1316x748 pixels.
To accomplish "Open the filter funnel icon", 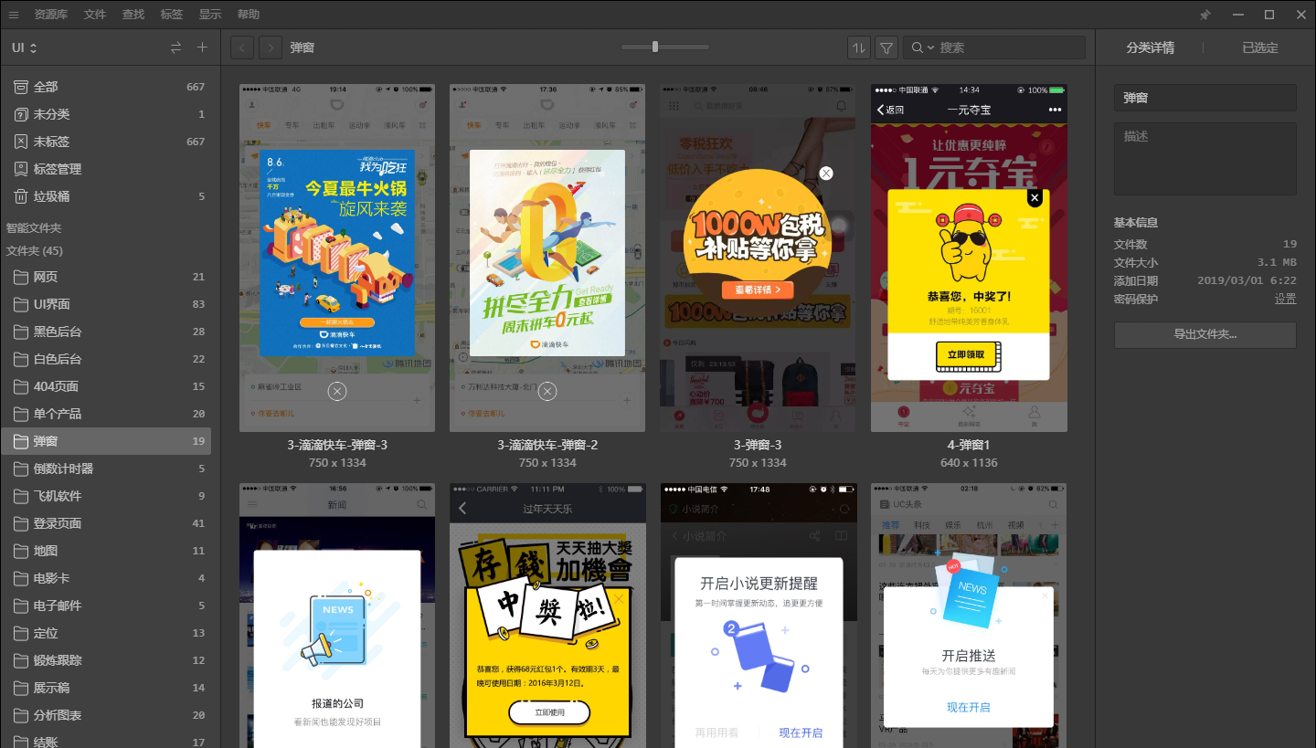I will (886, 47).
